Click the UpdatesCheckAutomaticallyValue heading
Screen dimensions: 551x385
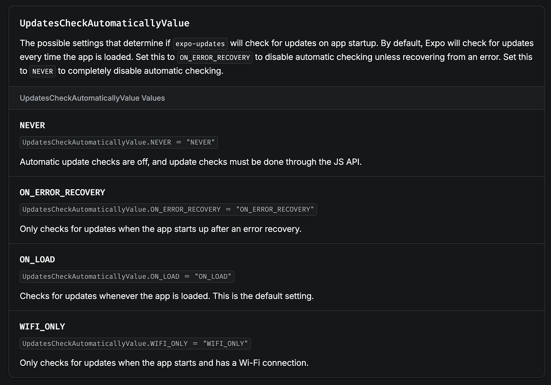105,23
